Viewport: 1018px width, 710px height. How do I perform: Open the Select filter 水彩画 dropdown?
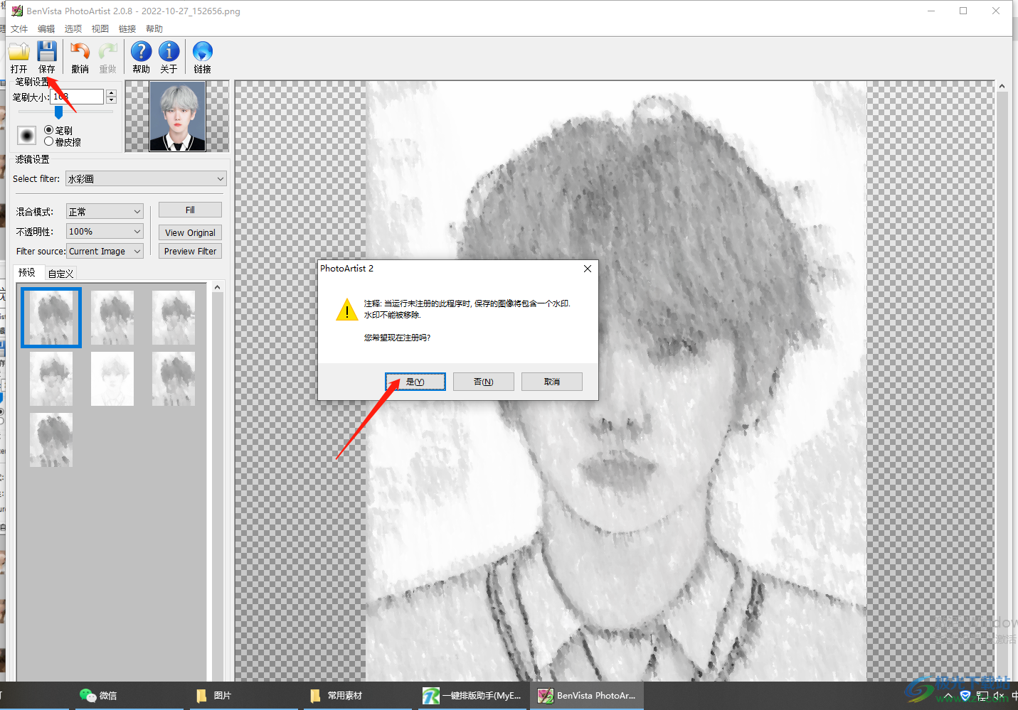point(146,179)
